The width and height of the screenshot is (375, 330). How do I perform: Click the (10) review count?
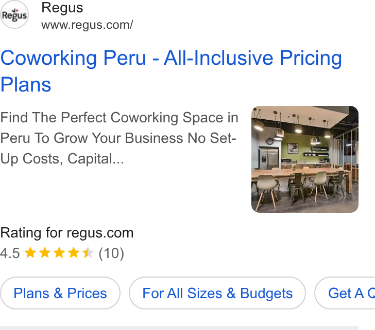[111, 253]
